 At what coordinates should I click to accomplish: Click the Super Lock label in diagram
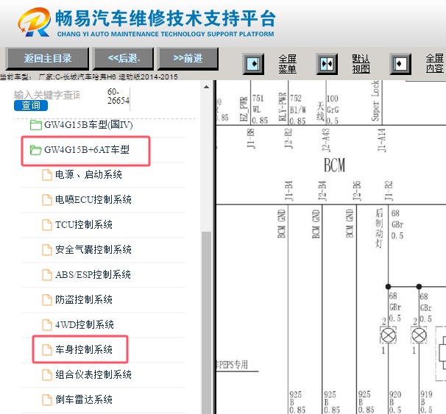coord(375,101)
